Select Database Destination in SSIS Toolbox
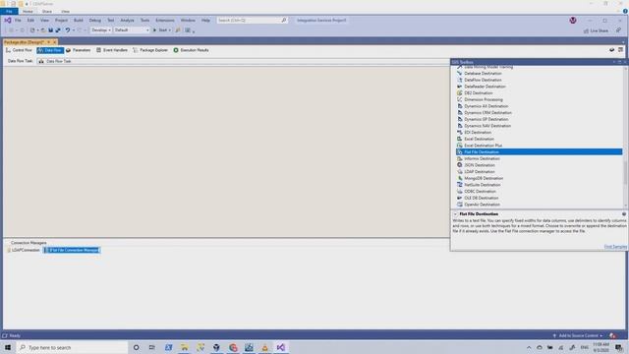 pyautogui.click(x=483, y=74)
